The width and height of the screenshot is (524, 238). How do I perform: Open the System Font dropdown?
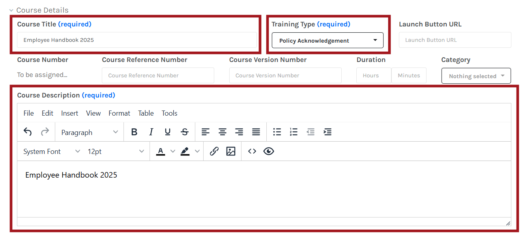[x=51, y=152]
